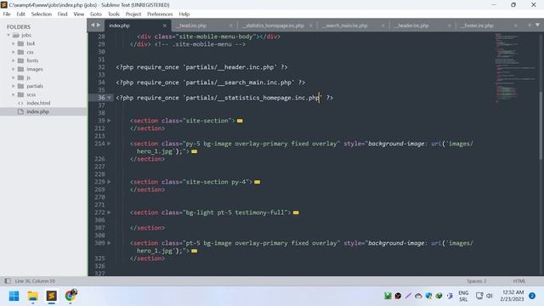Viewport: 544px width, 306px height.
Task: Expand folded marker after testimony-full tag
Action: (x=296, y=212)
